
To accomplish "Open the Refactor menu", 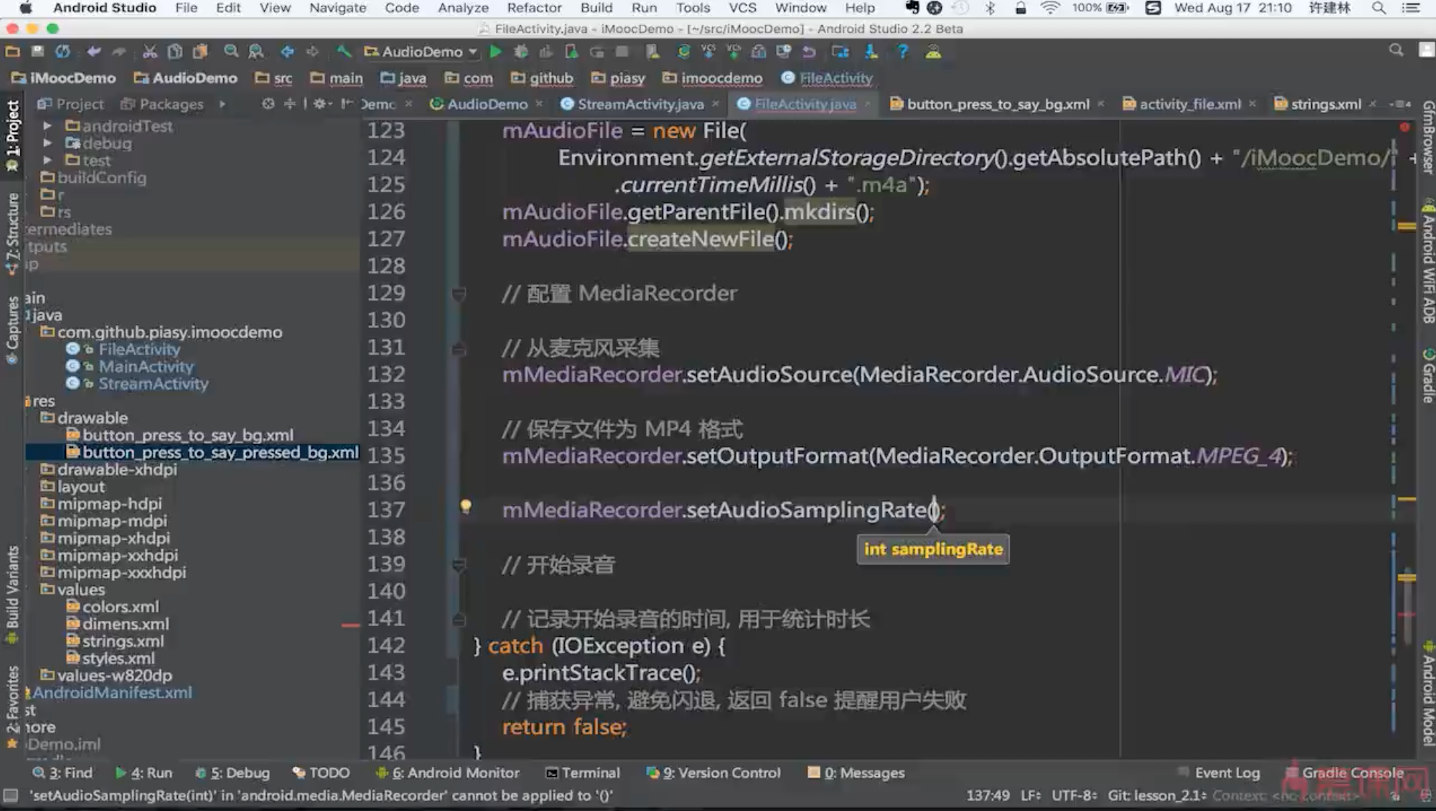I will click(534, 8).
